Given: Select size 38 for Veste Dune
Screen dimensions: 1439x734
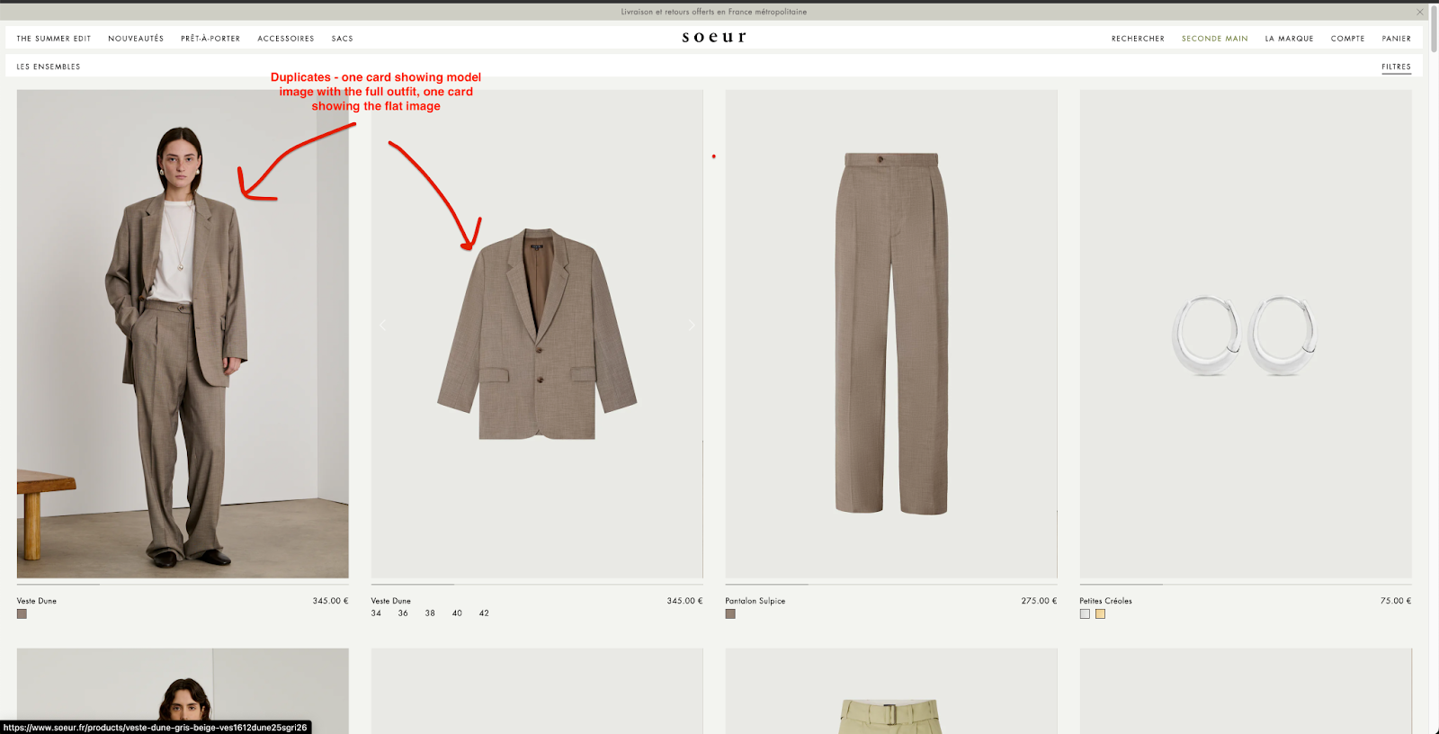Looking at the screenshot, I should (x=430, y=613).
